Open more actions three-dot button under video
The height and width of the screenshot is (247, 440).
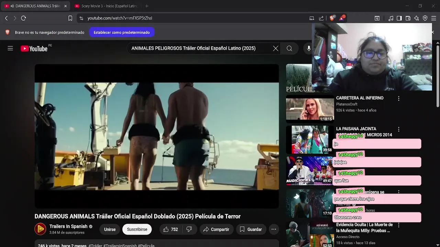(x=274, y=229)
